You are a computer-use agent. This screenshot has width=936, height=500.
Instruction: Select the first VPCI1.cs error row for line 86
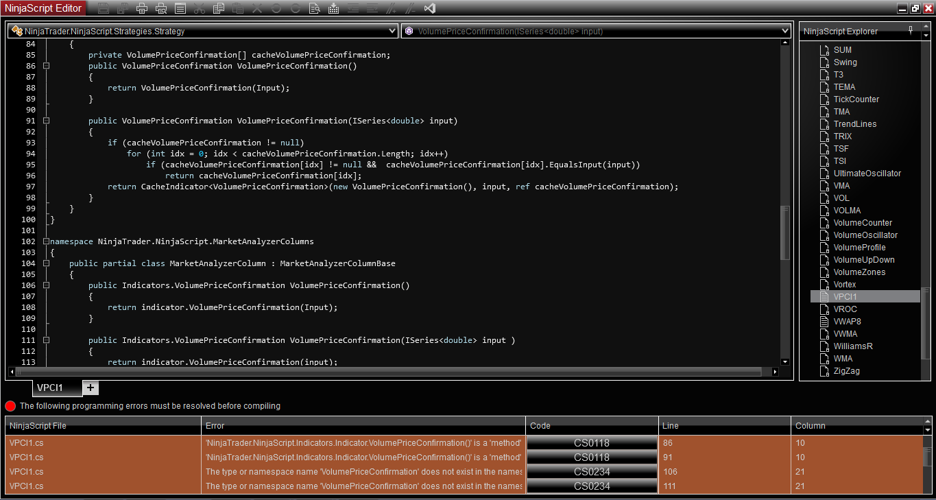pos(464,443)
